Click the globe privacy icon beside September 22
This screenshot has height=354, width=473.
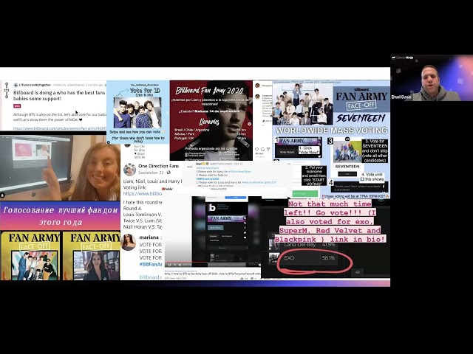pyautogui.click(x=169, y=173)
